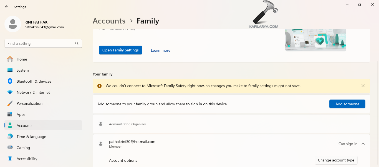Select the Network & internet Wi-Fi icon
379x167 pixels.
coord(10,92)
